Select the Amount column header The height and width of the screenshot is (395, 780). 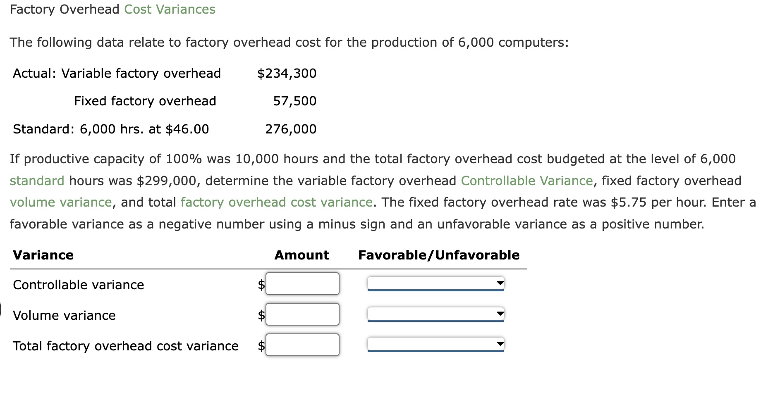tap(301, 255)
